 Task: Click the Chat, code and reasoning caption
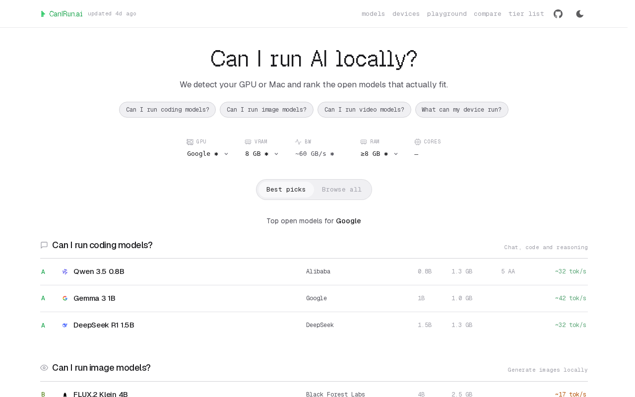click(546, 247)
